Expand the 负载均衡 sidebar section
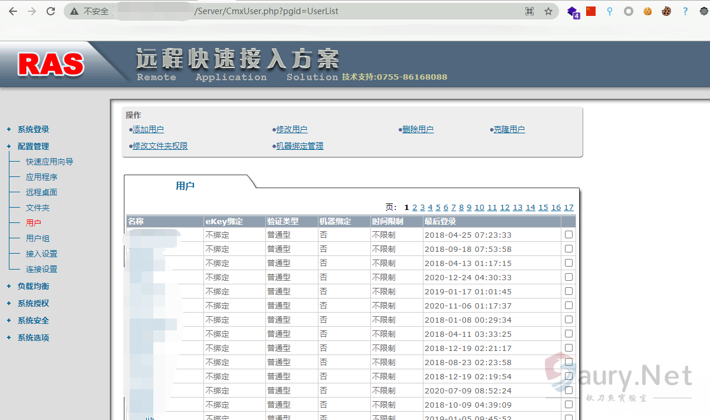This screenshot has height=420, width=710. [x=33, y=286]
